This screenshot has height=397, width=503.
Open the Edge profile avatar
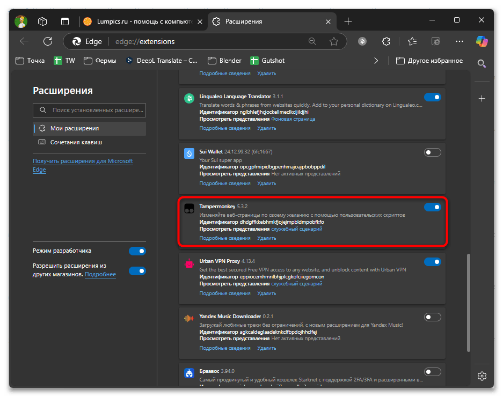pos(21,21)
